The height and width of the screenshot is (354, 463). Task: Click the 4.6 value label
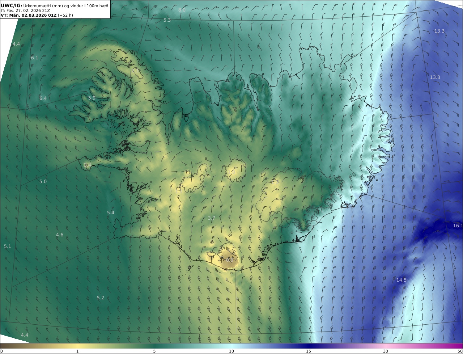click(60, 235)
